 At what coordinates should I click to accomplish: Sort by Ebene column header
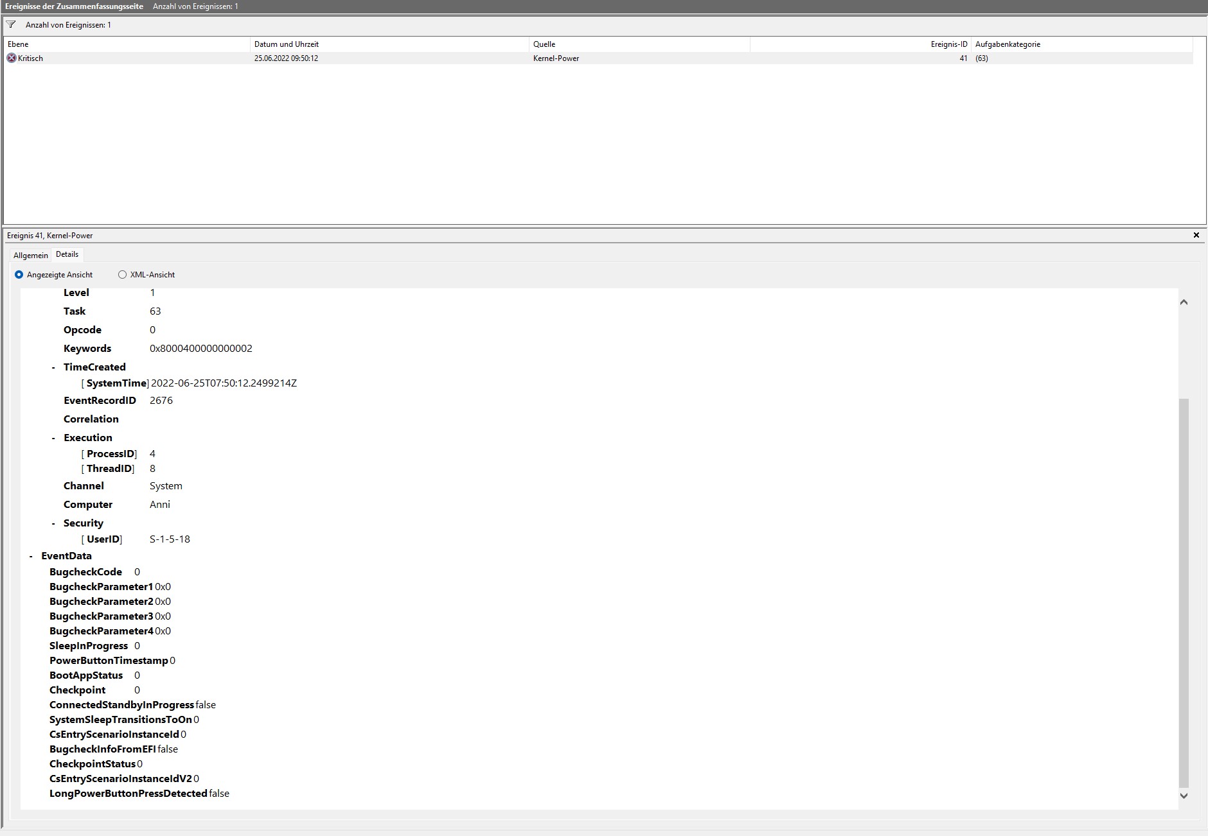coord(127,44)
